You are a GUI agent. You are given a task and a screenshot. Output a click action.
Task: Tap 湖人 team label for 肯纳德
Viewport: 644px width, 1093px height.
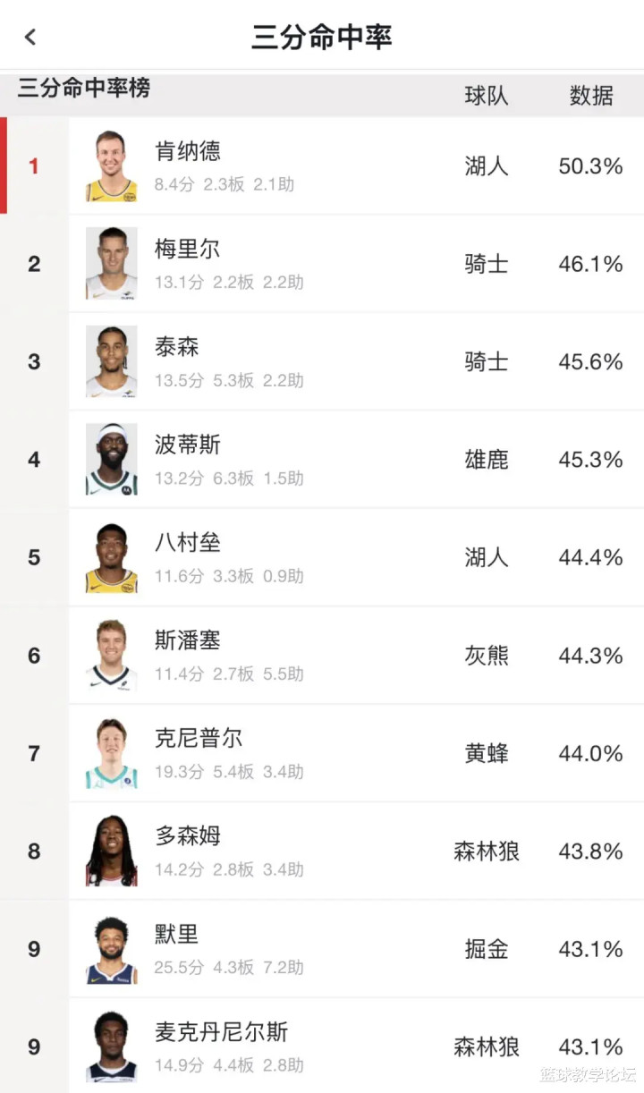pyautogui.click(x=486, y=166)
